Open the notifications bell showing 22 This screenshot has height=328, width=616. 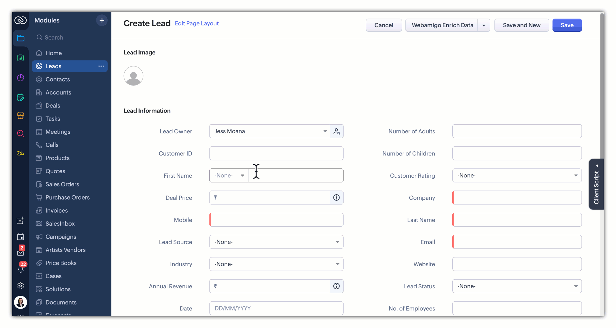pyautogui.click(x=21, y=269)
